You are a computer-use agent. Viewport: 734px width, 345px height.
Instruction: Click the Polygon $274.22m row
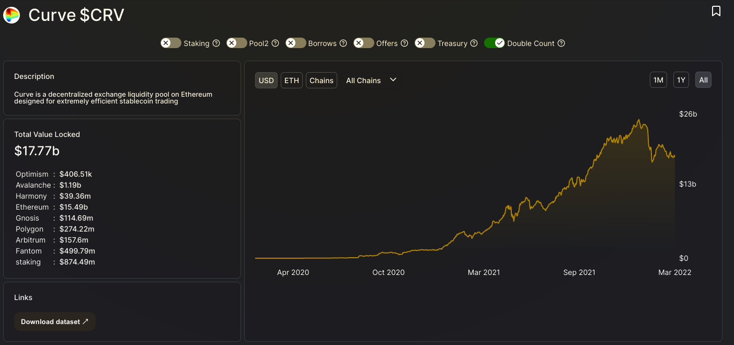point(55,229)
